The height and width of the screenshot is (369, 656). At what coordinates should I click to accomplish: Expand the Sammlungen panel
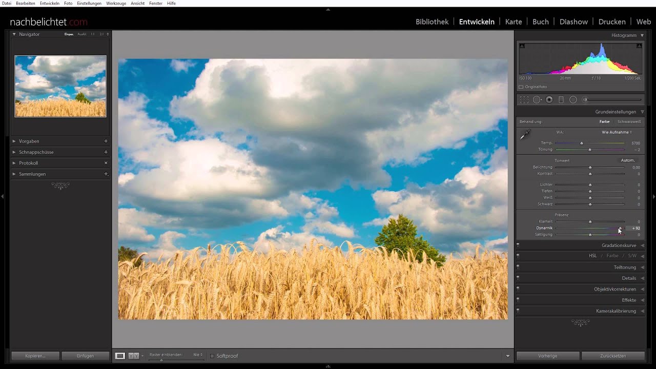click(14, 174)
